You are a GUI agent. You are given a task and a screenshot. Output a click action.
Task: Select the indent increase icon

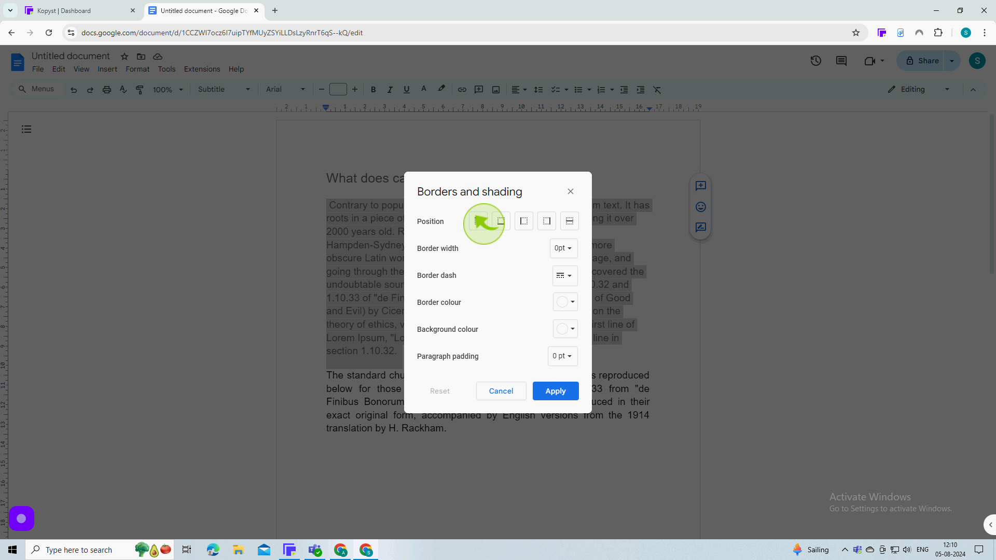[640, 90]
